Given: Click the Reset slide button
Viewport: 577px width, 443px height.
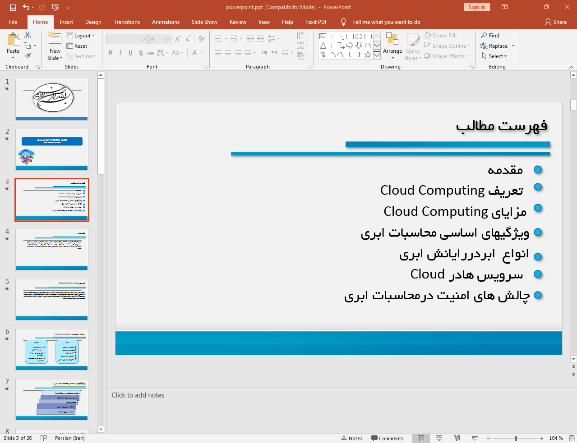Looking at the screenshot, I should [77, 46].
